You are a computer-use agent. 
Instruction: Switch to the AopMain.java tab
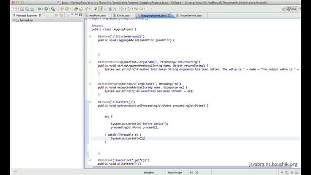(x=97, y=15)
